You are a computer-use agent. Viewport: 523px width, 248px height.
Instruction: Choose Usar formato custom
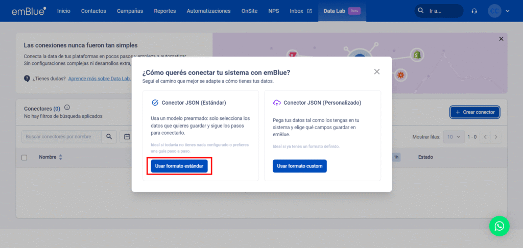tap(299, 166)
